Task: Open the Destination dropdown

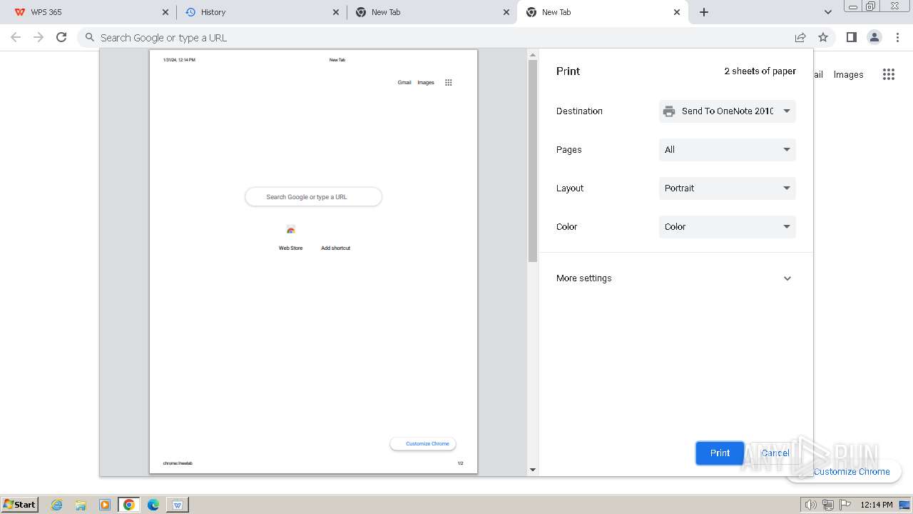Action: tap(727, 111)
